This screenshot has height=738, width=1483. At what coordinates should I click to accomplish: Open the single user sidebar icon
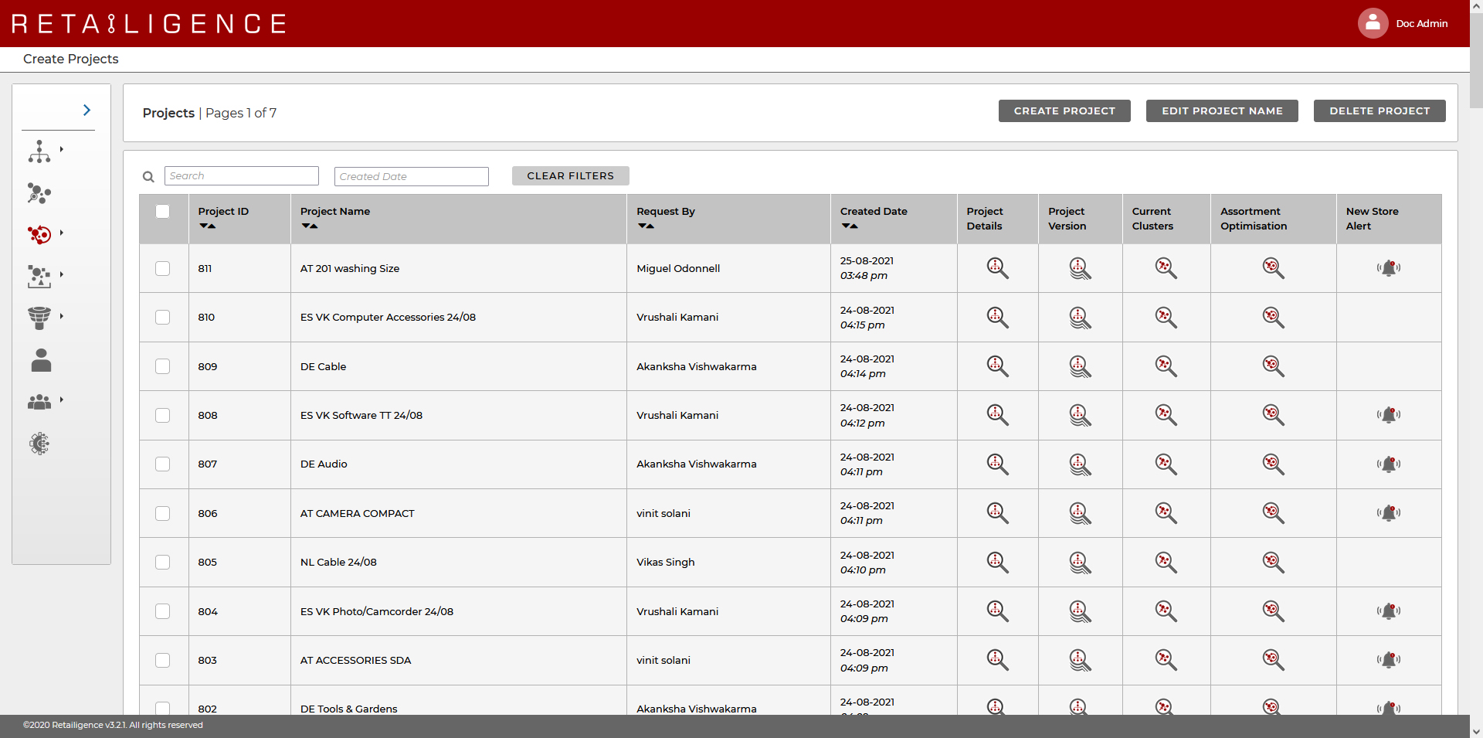click(41, 360)
